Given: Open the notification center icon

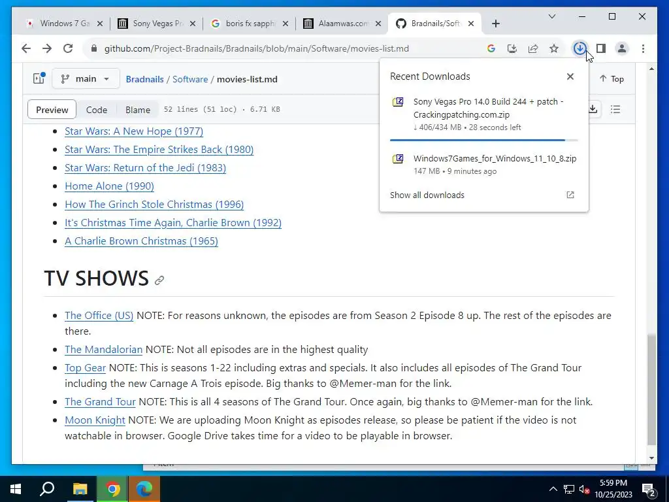Looking at the screenshot, I should point(649,489).
